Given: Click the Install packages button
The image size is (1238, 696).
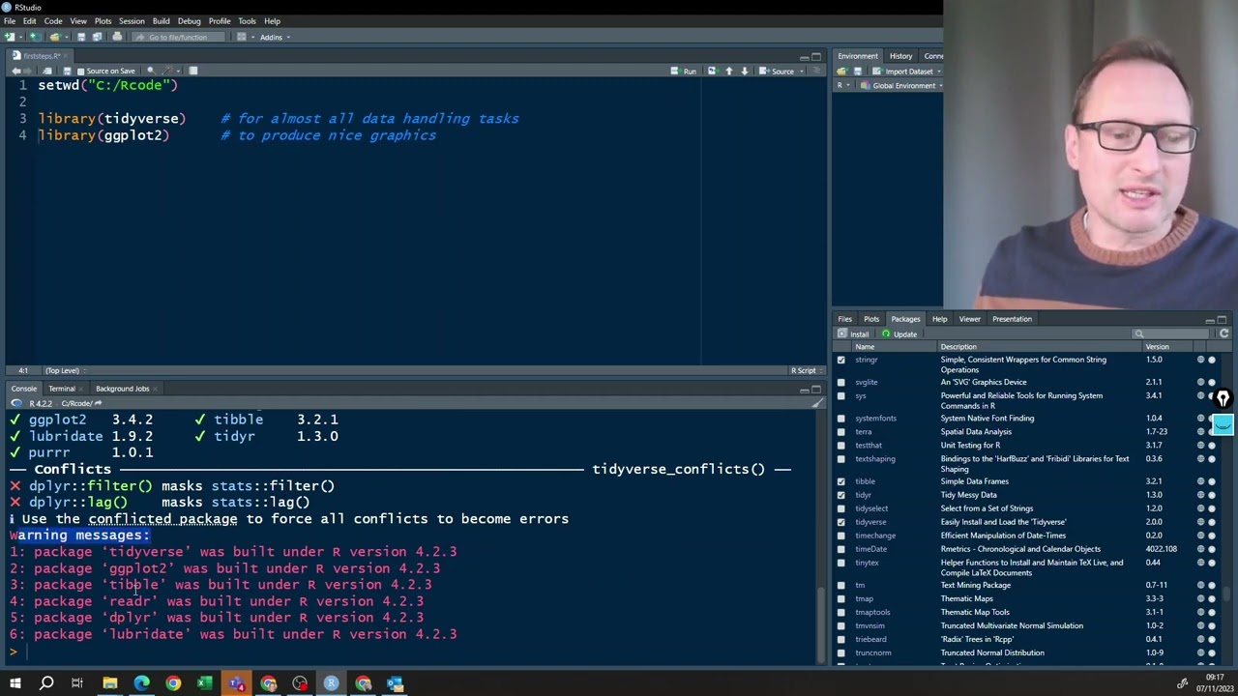Looking at the screenshot, I should tap(853, 333).
